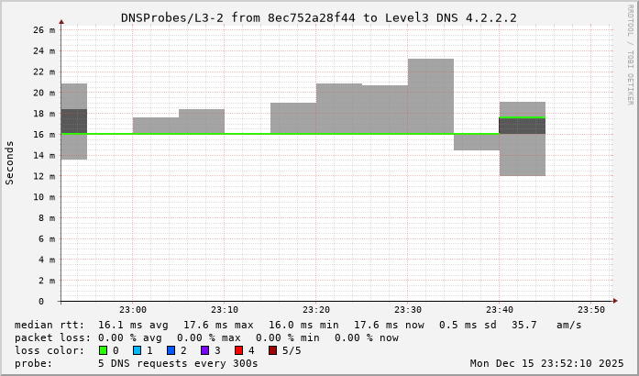
Task: Click the light blue 1 loss swatch
Action: 137,350
